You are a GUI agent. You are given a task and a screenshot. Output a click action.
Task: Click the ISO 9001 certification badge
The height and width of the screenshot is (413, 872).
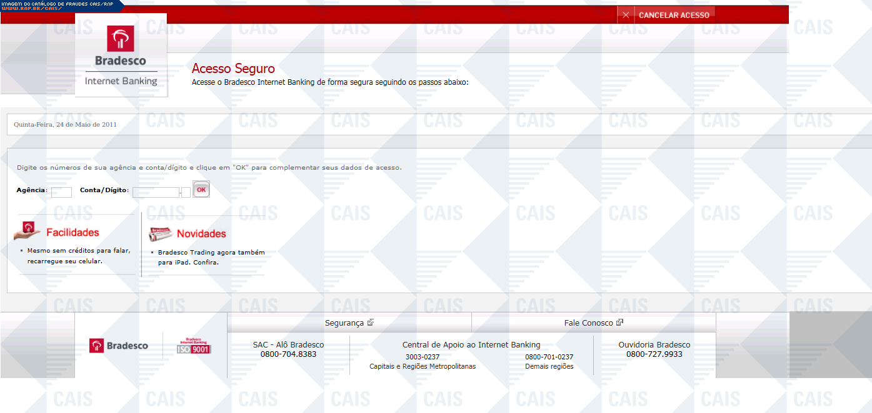click(194, 346)
